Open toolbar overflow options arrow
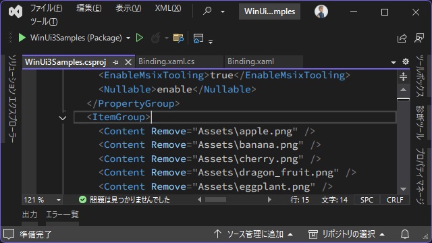Image resolution: width=432 pixels, height=243 pixels. coord(211,42)
